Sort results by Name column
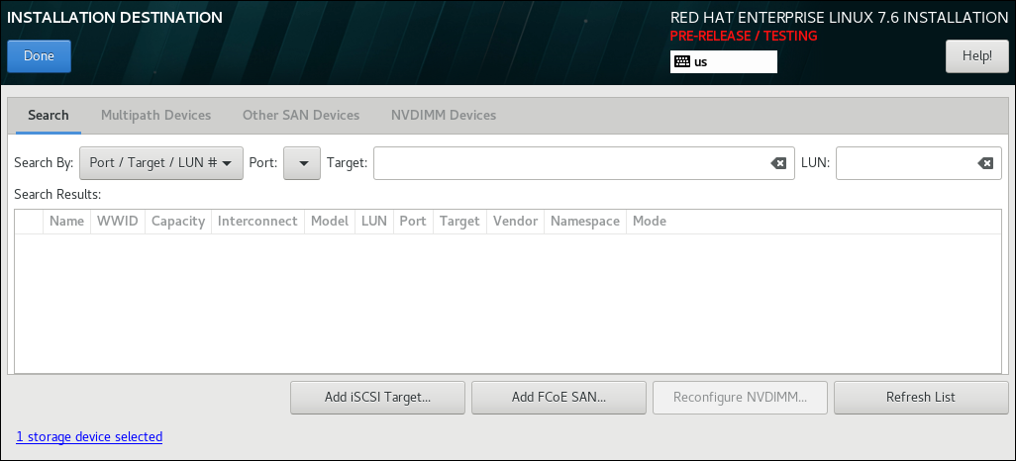 [x=66, y=222]
